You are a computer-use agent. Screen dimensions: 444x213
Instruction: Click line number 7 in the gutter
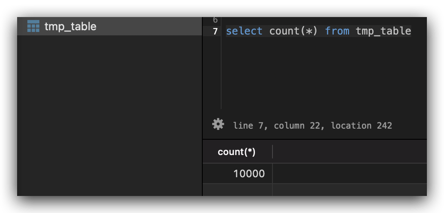tap(215, 31)
